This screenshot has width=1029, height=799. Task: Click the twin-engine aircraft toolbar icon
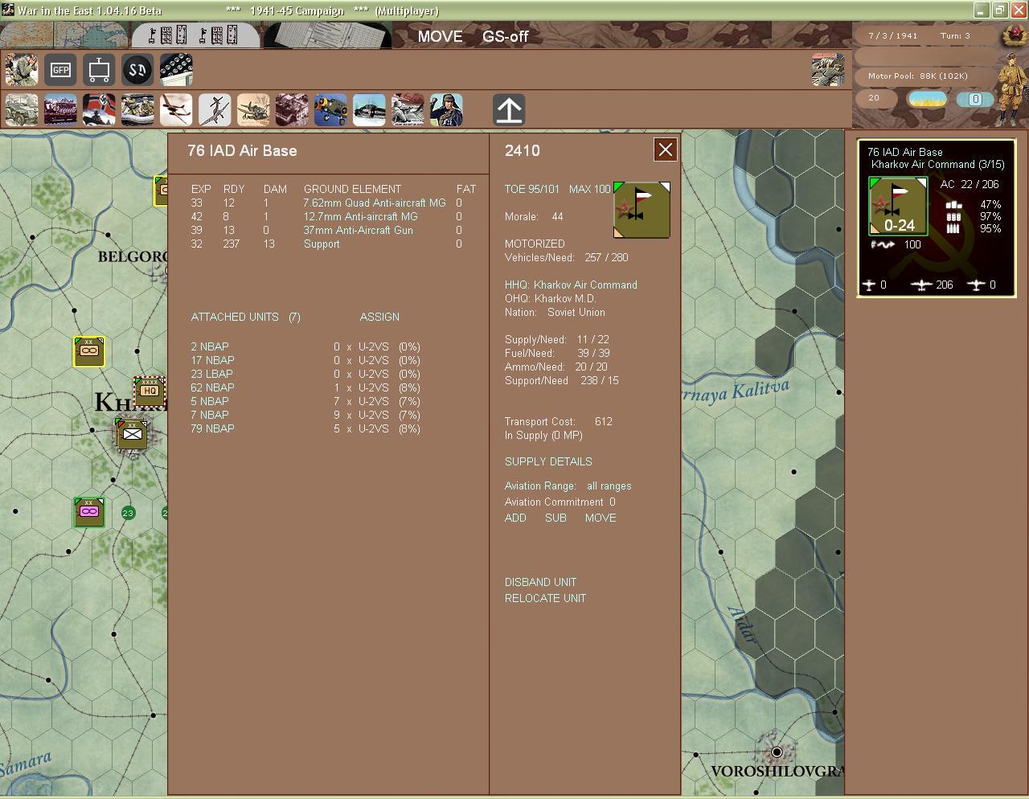pos(176,110)
